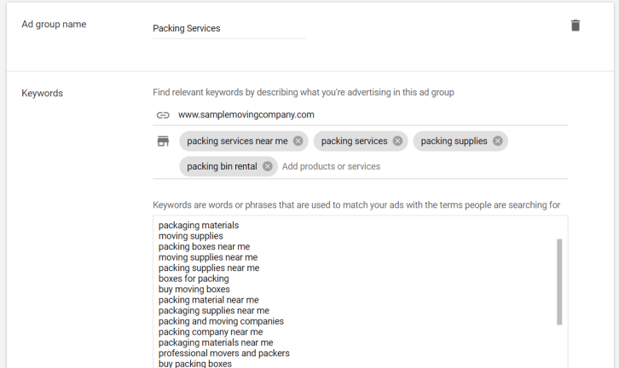Place cursor on 'buy moving boxes' line
Viewport: 619px width, 368px height.
(194, 289)
